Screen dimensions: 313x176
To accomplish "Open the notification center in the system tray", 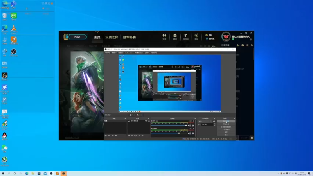I will tap(309, 174).
